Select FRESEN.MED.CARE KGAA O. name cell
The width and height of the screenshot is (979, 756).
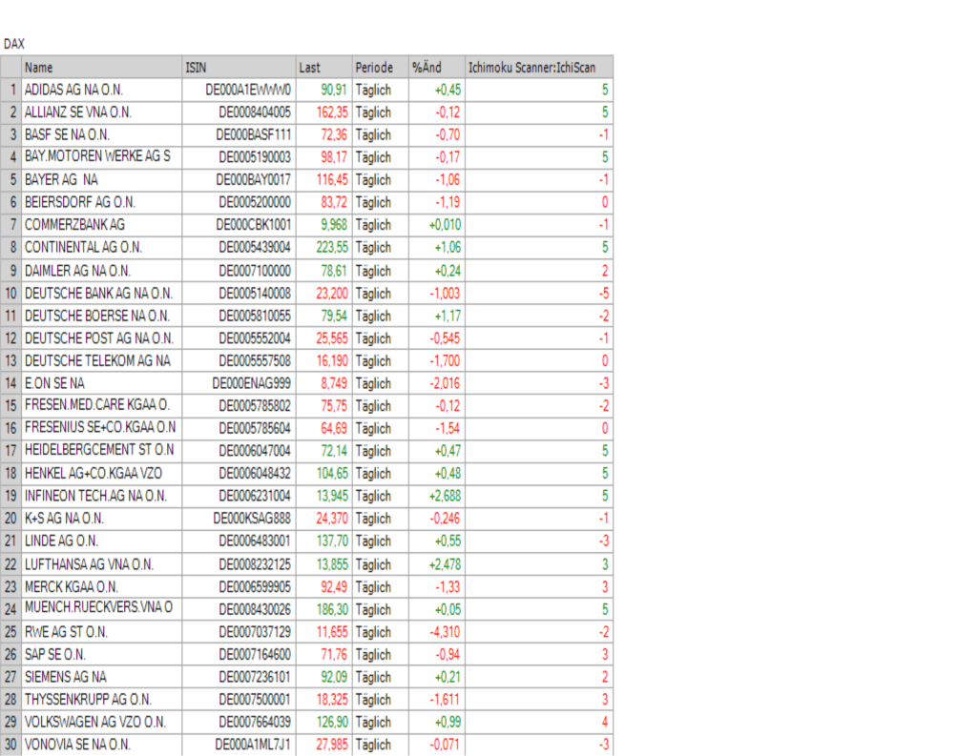point(102,405)
